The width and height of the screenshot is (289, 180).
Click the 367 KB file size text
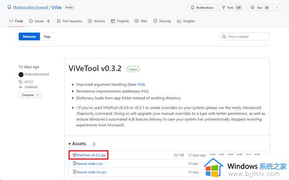(x=179, y=155)
